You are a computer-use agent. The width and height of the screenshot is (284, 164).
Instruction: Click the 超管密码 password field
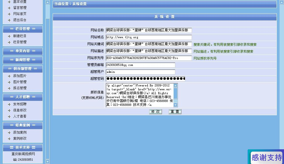(x=145, y=79)
